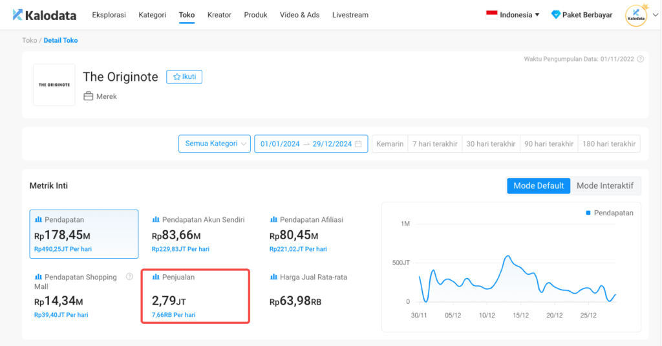Open the Semua Kategori dropdown
This screenshot has height=346, width=662.
(215, 144)
